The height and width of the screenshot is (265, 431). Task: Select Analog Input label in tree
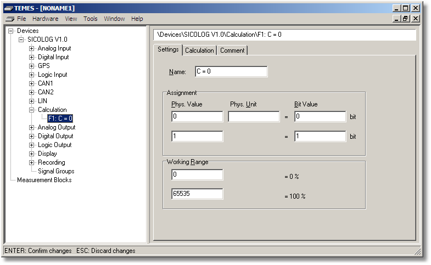tap(54, 48)
